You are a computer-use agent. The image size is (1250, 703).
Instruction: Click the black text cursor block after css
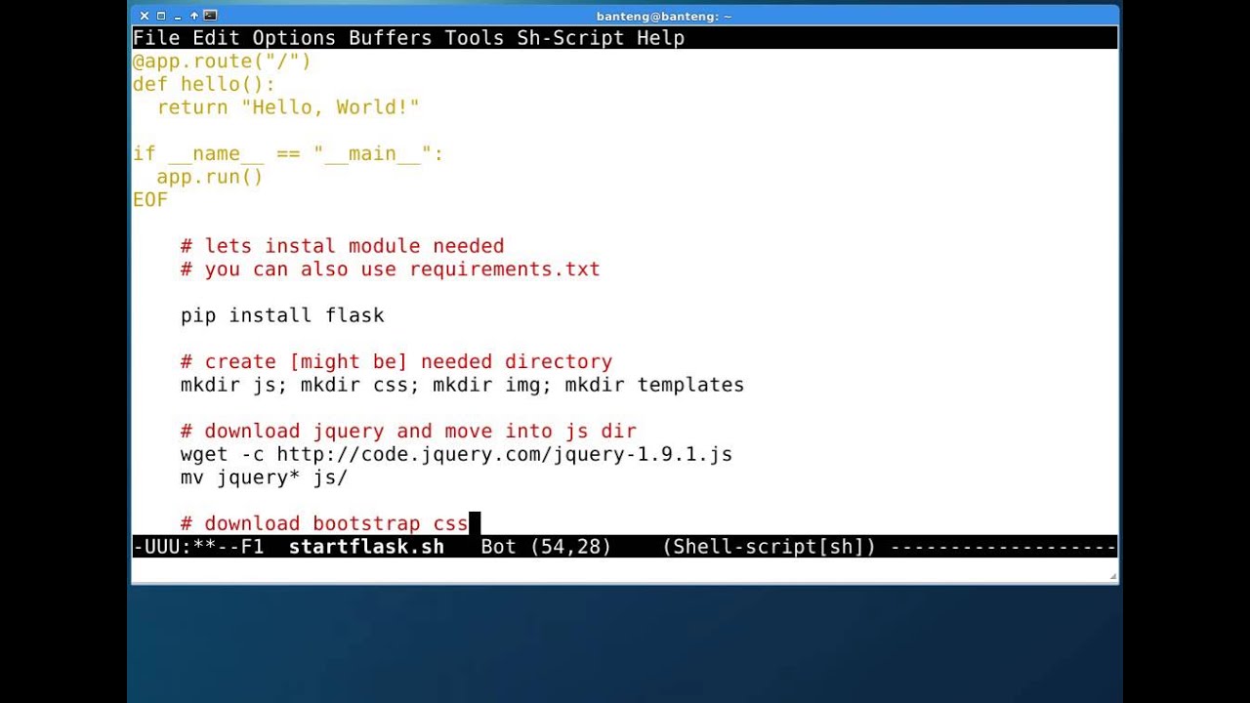coord(475,523)
